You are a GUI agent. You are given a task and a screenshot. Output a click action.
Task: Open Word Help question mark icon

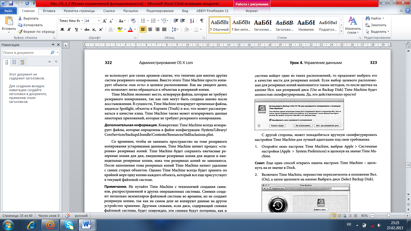point(408,11)
